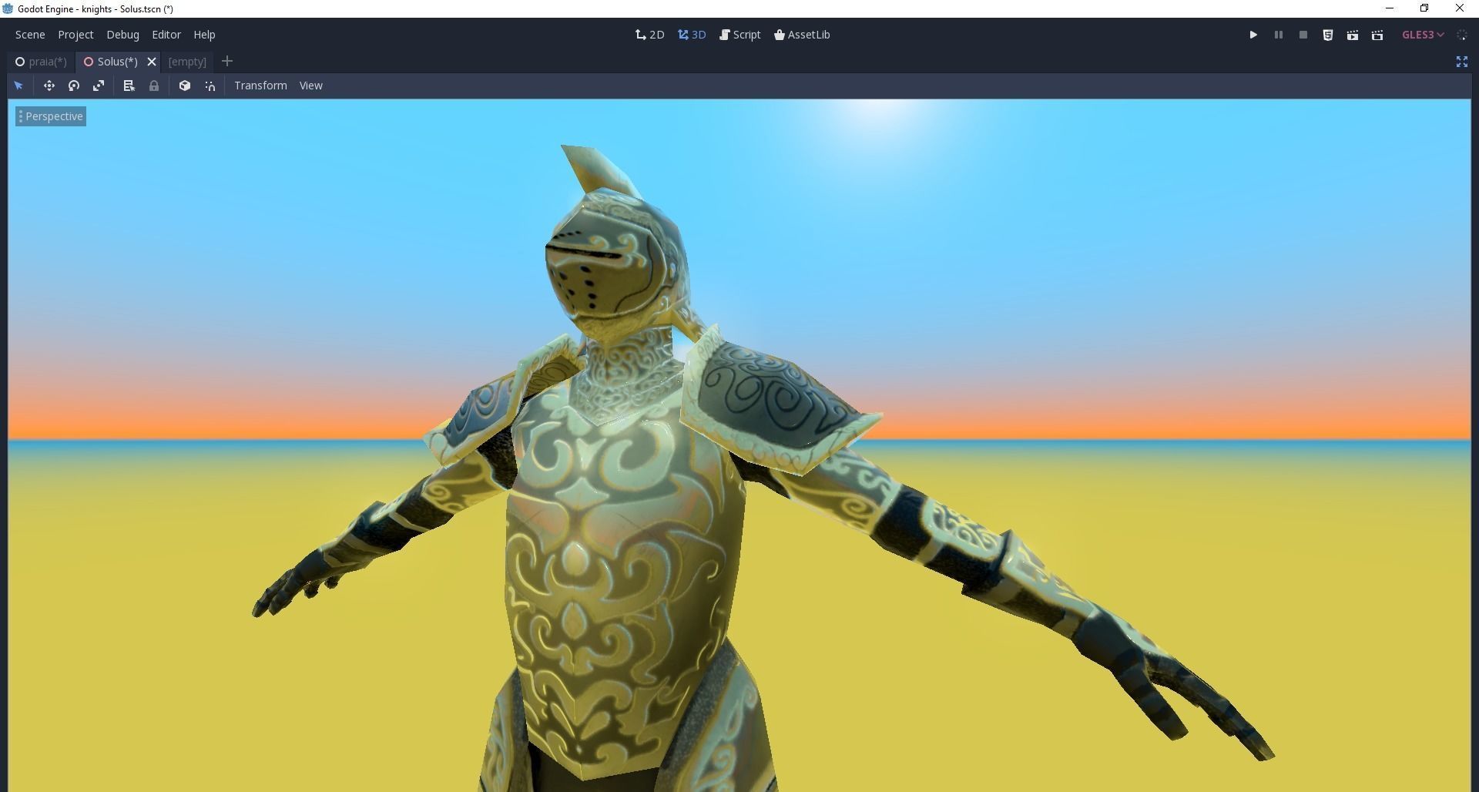Select the Move tool

pyautogui.click(x=49, y=86)
